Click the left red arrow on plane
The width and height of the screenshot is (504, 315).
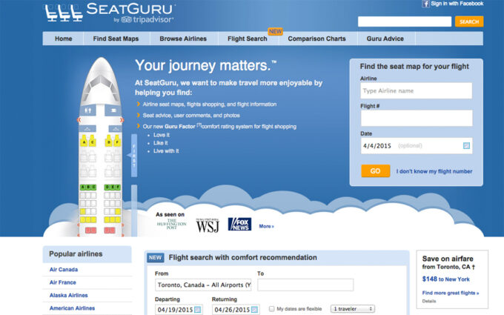coord(79,120)
